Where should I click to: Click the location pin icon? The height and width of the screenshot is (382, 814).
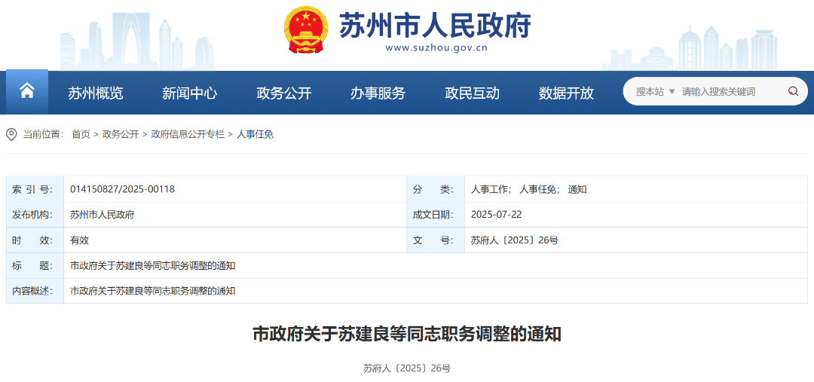point(11,134)
